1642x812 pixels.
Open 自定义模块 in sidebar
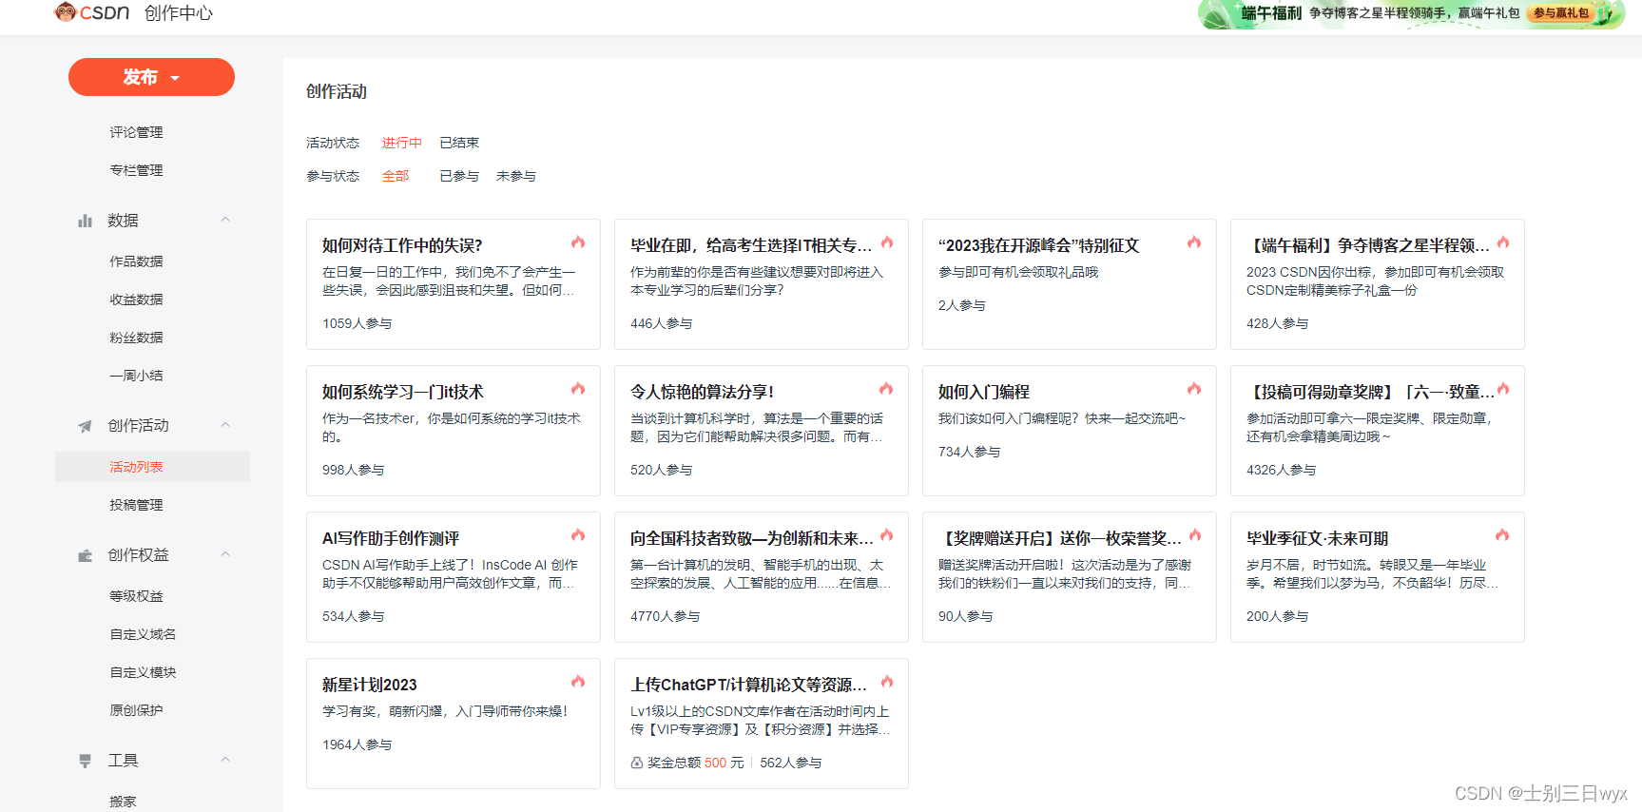tap(143, 672)
